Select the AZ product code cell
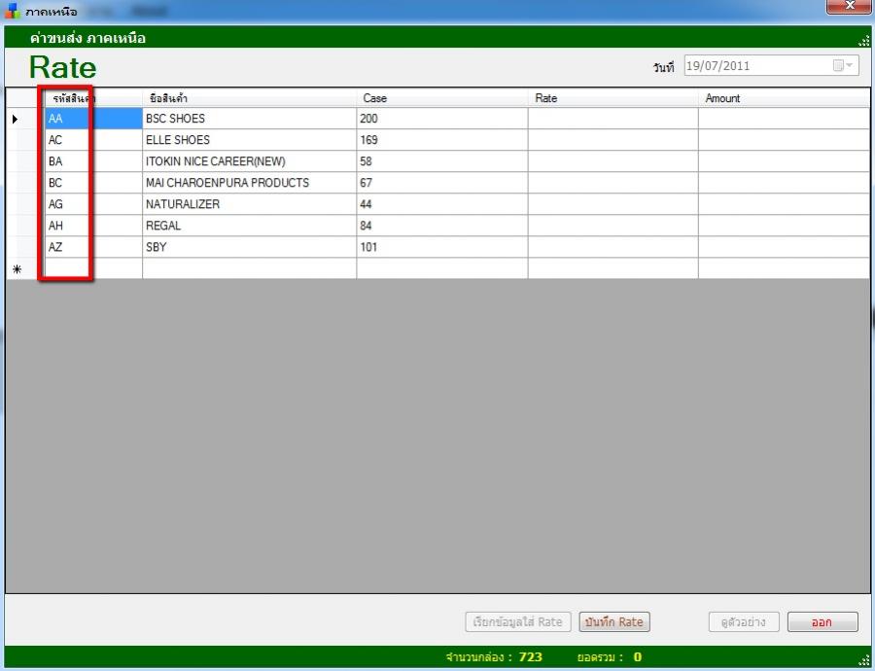 pos(93,247)
